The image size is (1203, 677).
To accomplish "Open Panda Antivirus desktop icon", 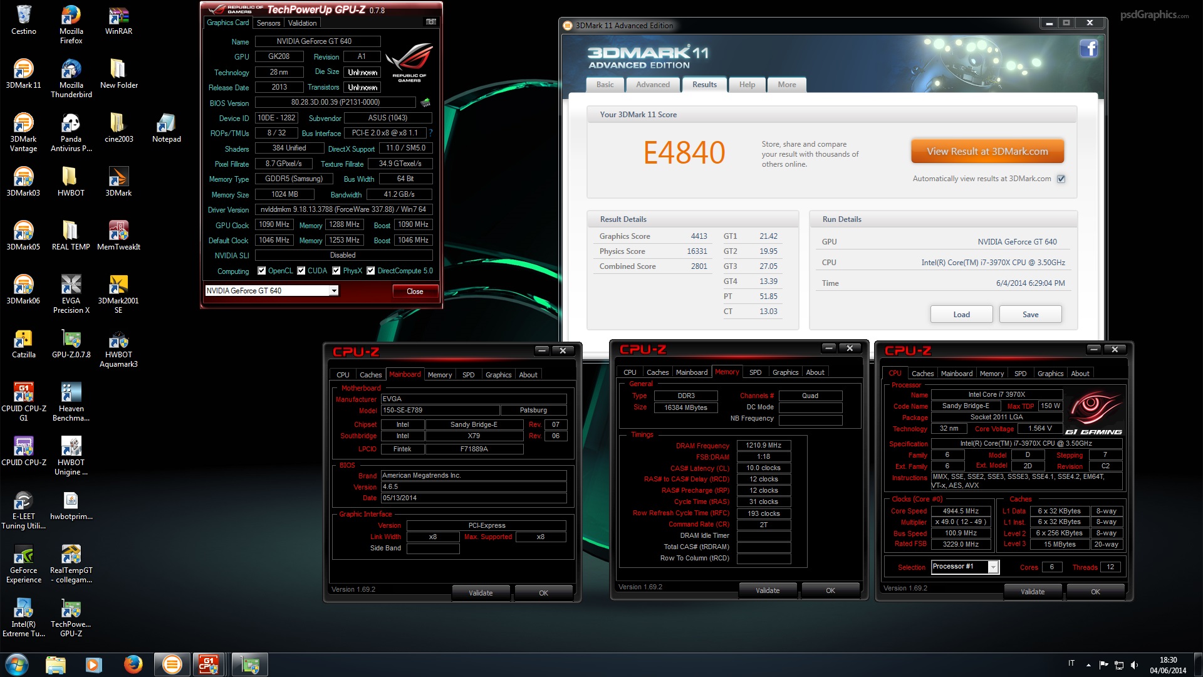I will click(x=71, y=133).
